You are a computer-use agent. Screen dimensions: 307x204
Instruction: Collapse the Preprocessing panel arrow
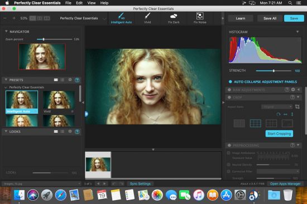pos(298,145)
